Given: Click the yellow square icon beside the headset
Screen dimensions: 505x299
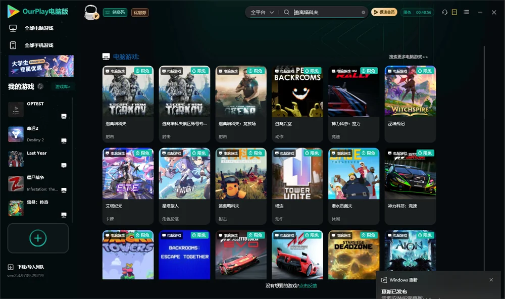Looking at the screenshot, I should click(x=454, y=12).
